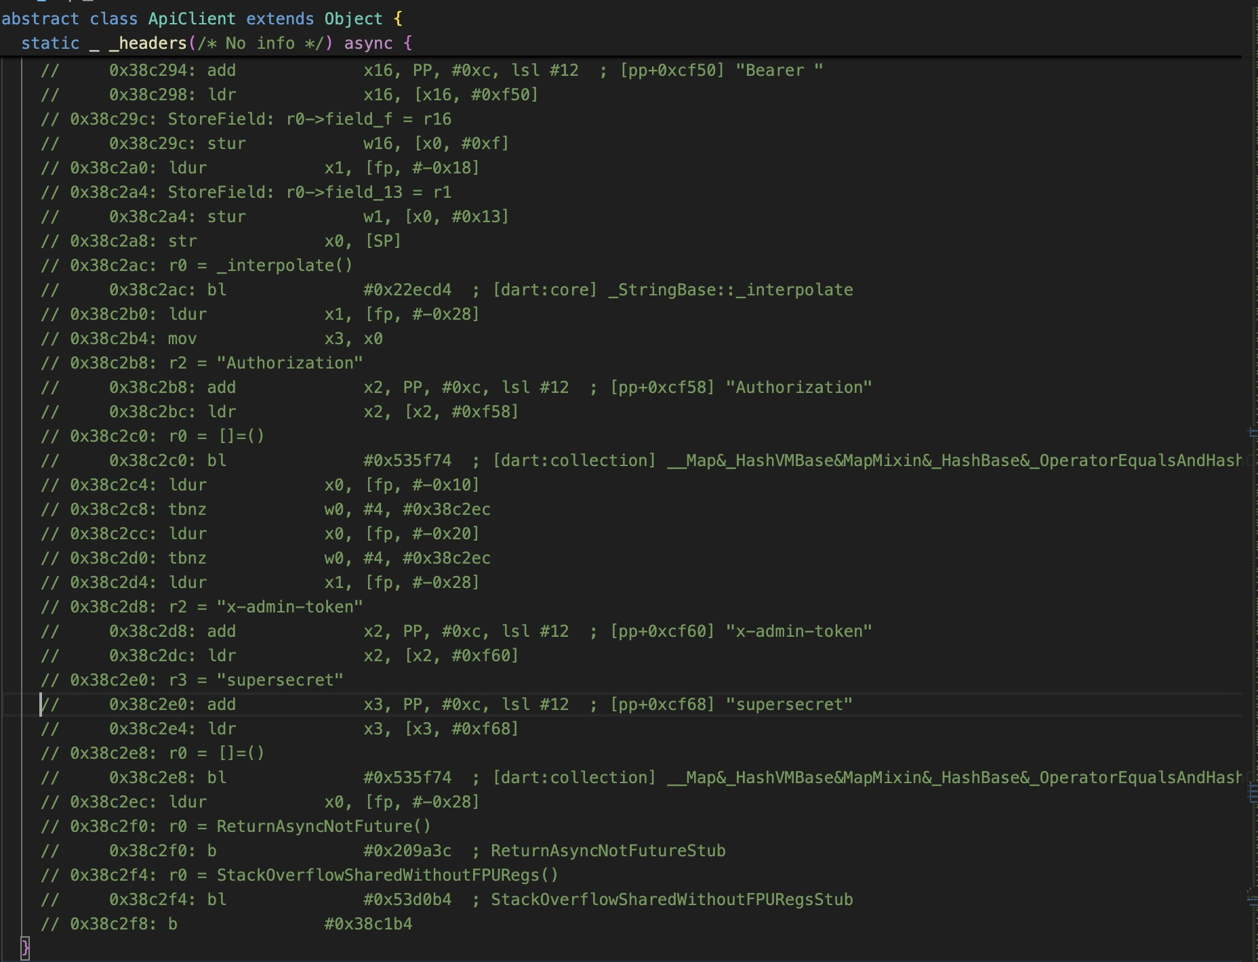
Task: Click the [pp+0xcf68] "supersecret" comment
Action: click(731, 705)
